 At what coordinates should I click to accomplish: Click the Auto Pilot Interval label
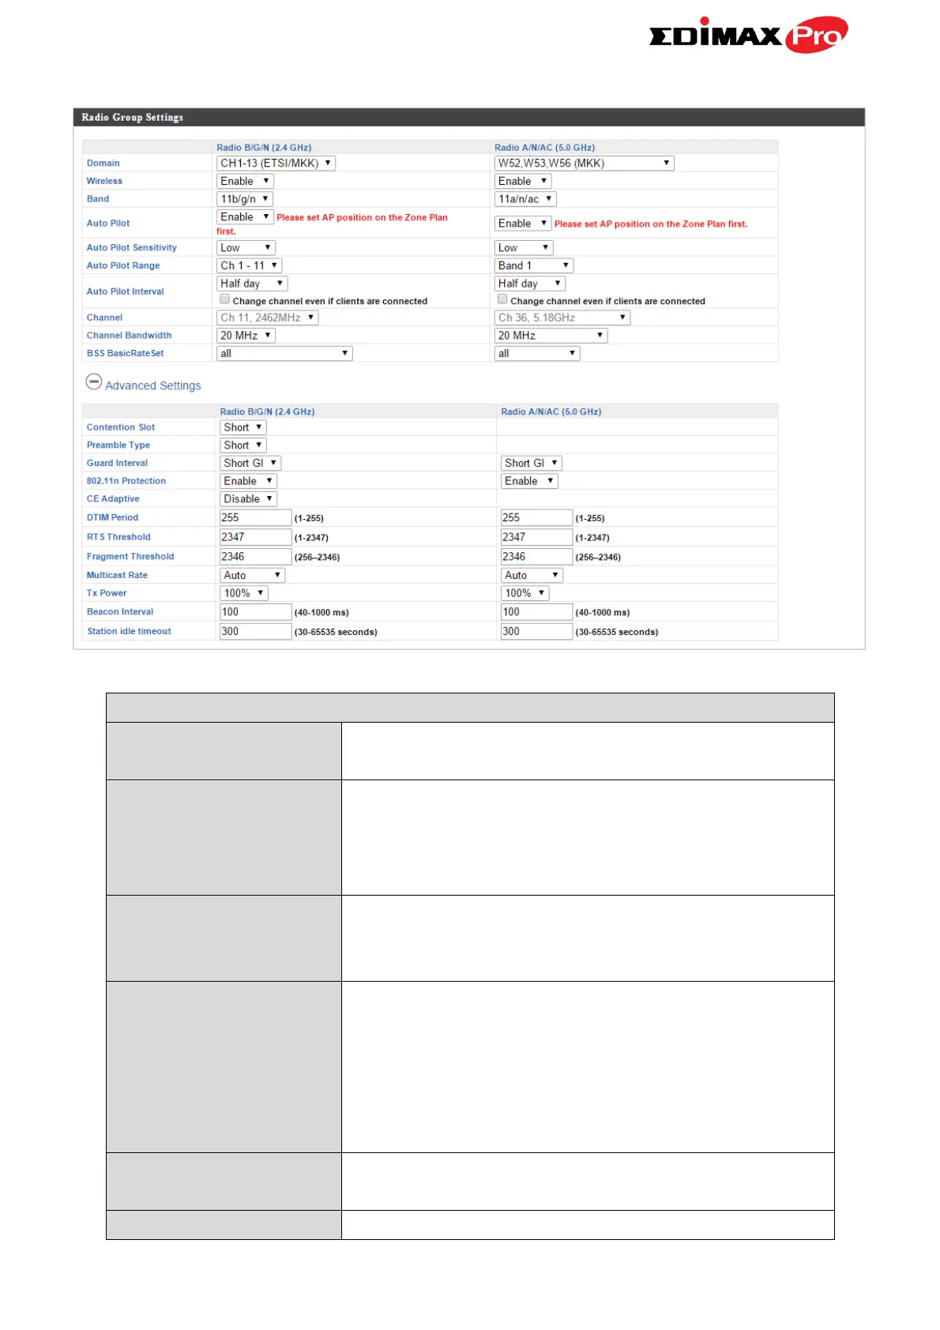click(126, 291)
